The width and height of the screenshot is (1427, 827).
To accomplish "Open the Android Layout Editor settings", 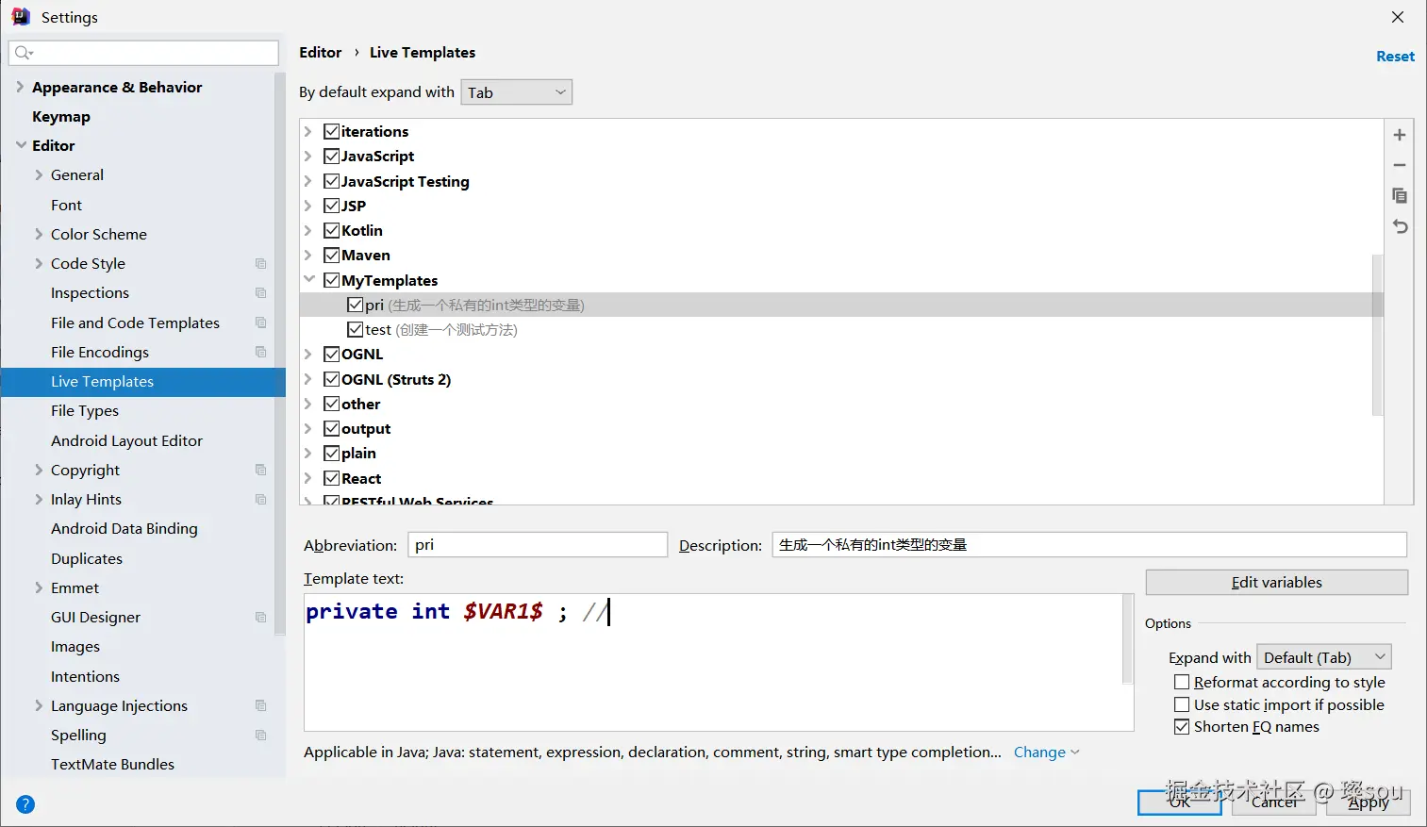I will pyautogui.click(x=126, y=440).
